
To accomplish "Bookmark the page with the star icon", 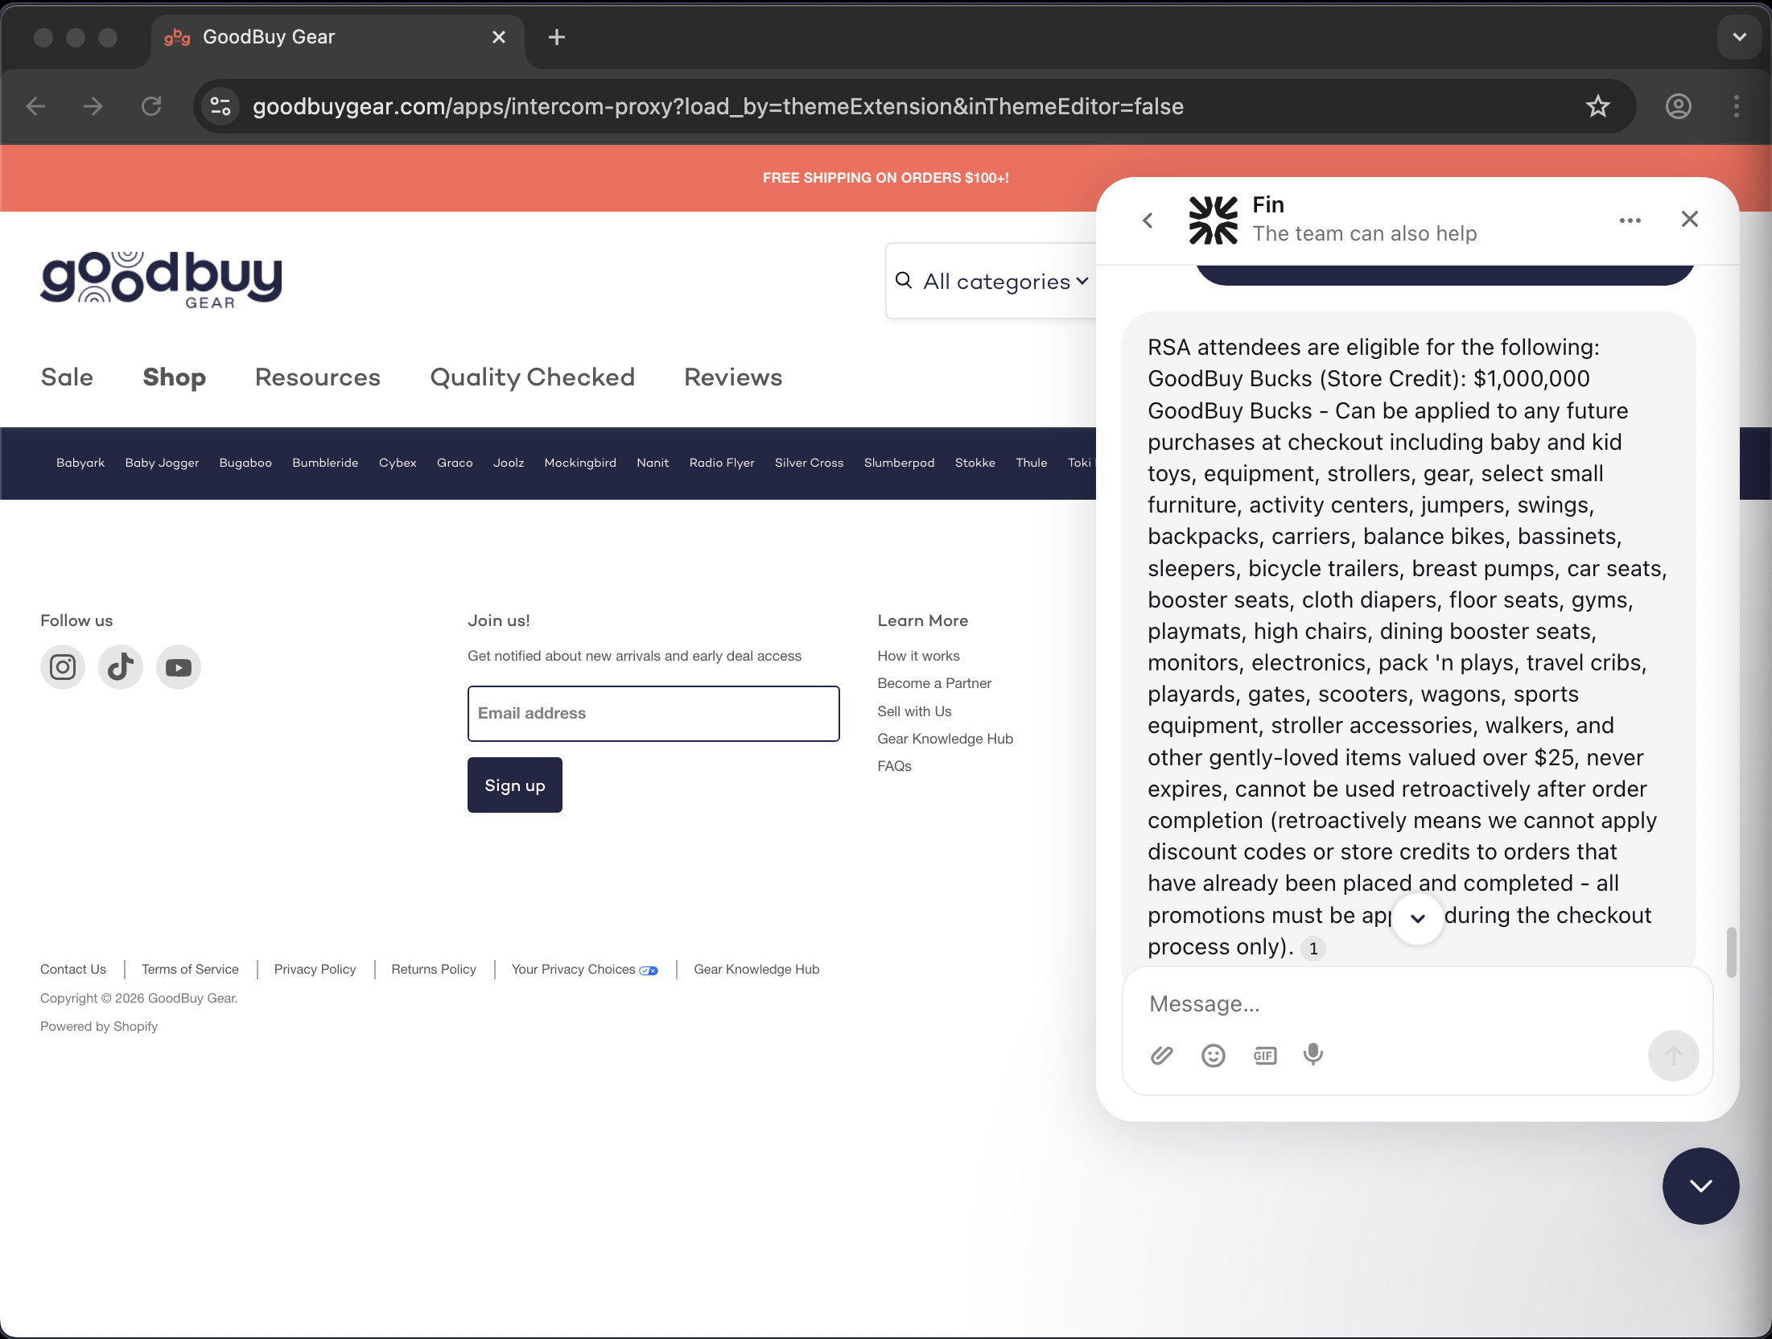I will [1598, 105].
